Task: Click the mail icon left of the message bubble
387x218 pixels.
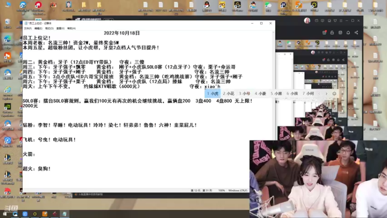Action: (316, 21)
